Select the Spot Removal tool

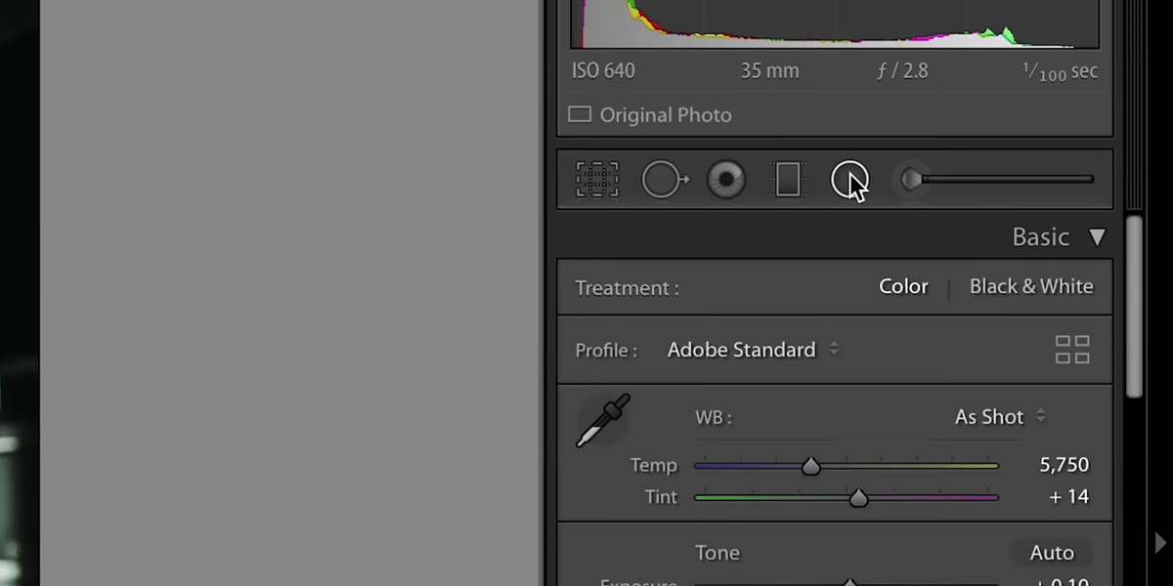(665, 180)
